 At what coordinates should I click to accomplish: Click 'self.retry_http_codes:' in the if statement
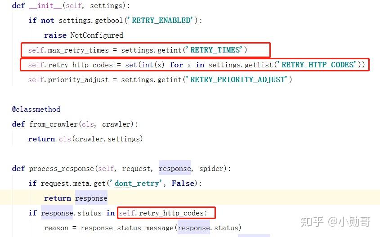[x=163, y=213]
